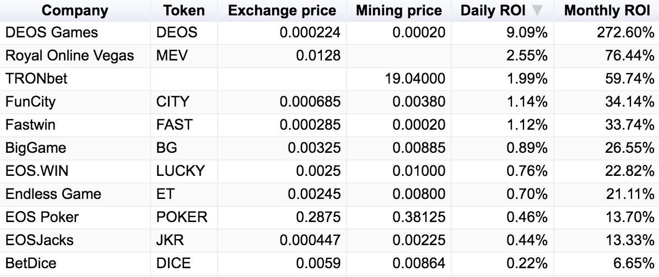Click the Exchange price column header
Image resolution: width=659 pixels, height=277 pixels.
[x=282, y=10]
